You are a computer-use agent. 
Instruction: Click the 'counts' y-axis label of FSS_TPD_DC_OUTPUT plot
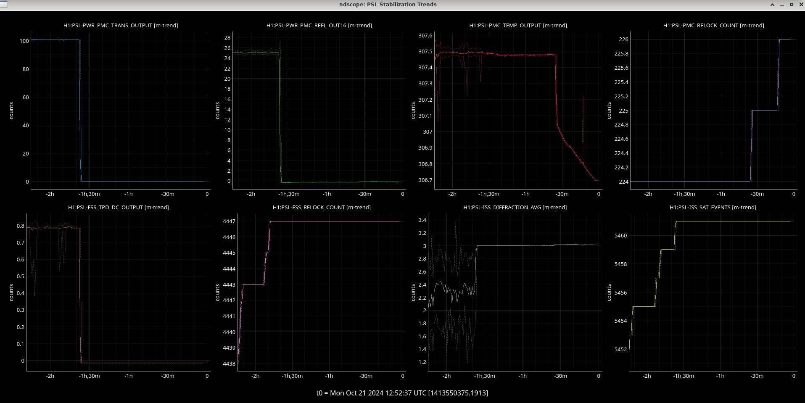pos(11,292)
